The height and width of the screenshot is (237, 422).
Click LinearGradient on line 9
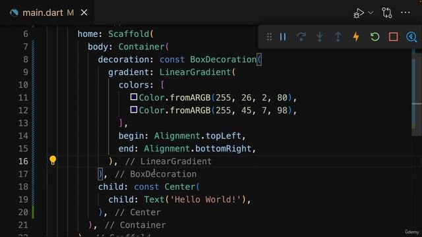195,72
